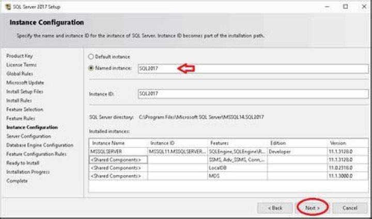Go to the Feature Selection step
Viewport: 372px width, 219px height.
[x=25, y=109]
